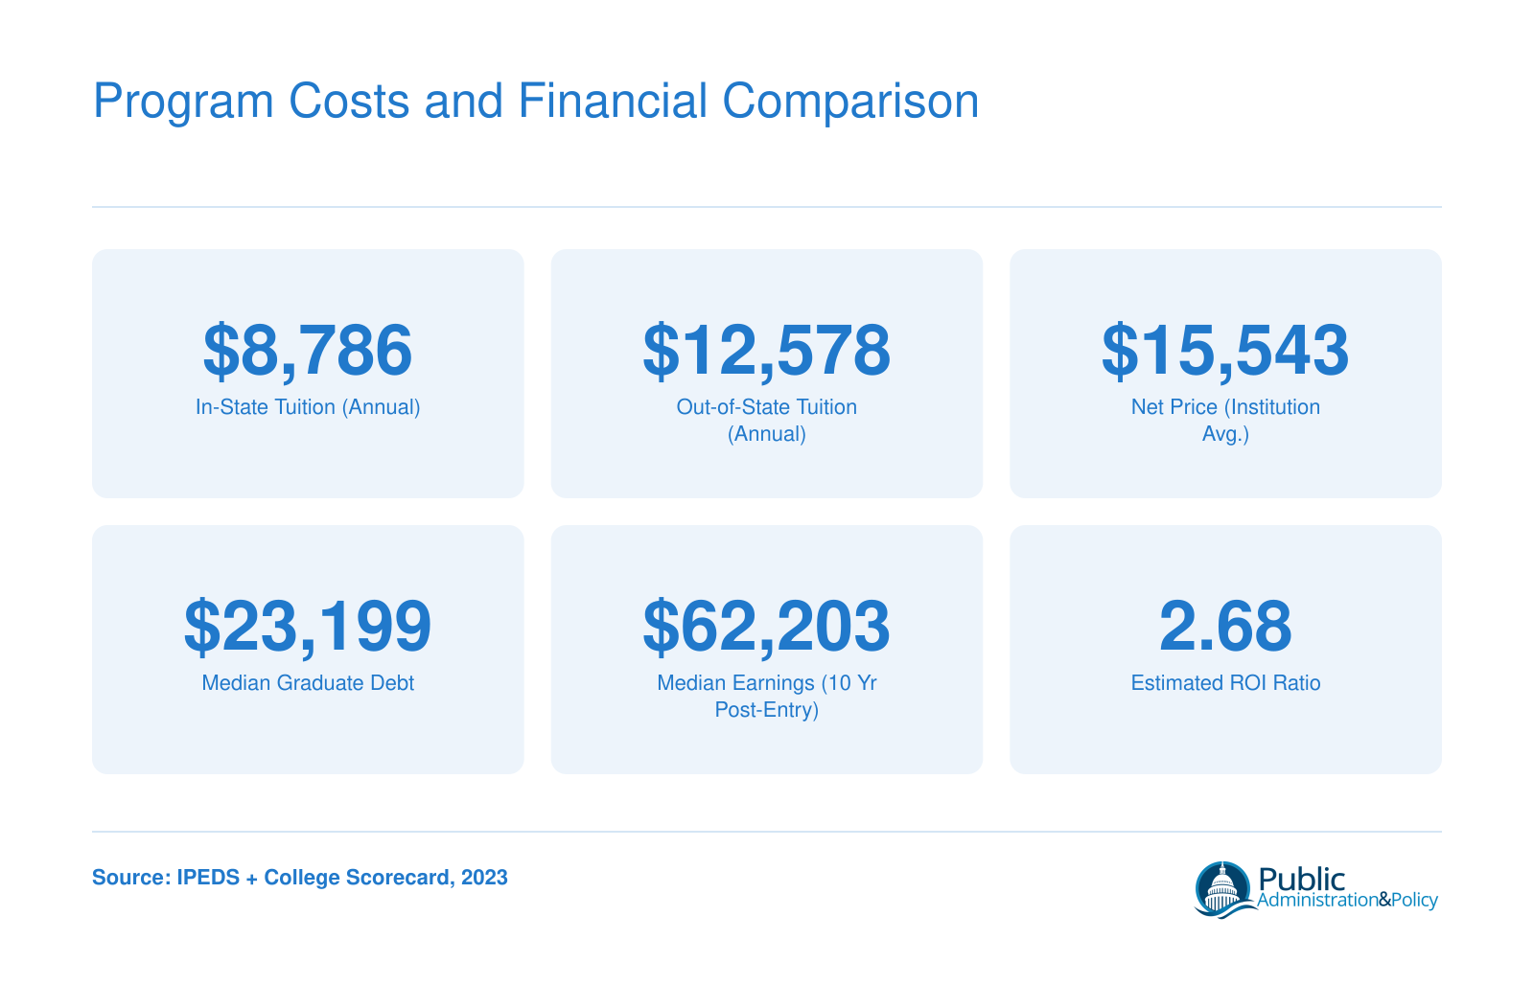This screenshot has width=1534, height=985.
Task: Click the $15,543 figure
Action: tap(1225, 351)
